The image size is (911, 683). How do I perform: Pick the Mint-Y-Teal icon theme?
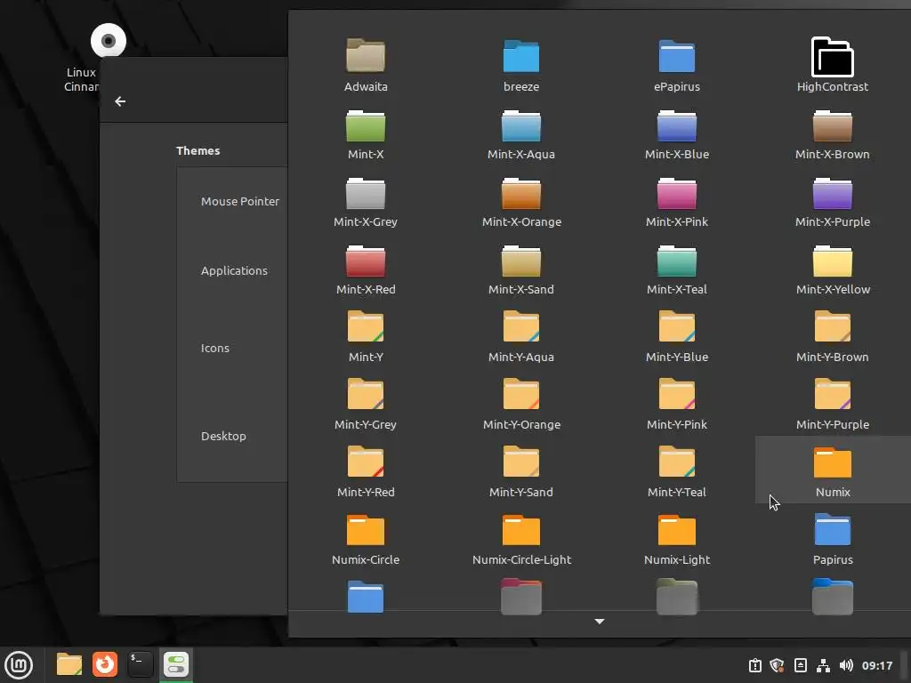pyautogui.click(x=677, y=470)
